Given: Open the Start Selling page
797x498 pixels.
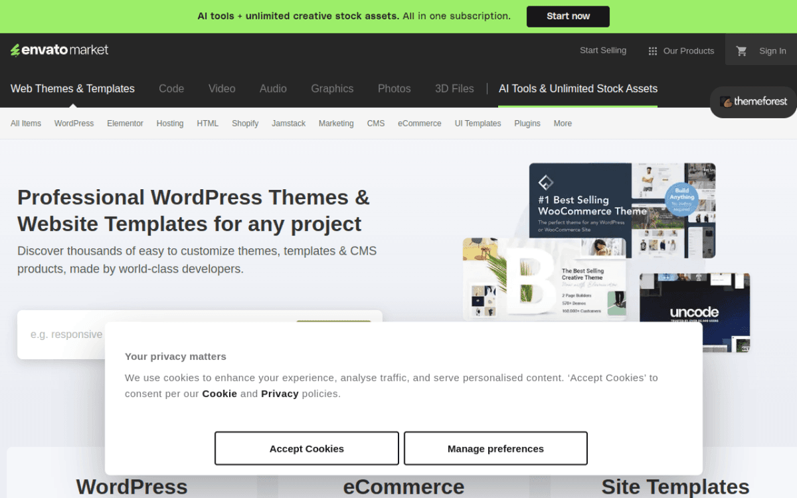Looking at the screenshot, I should [x=603, y=50].
